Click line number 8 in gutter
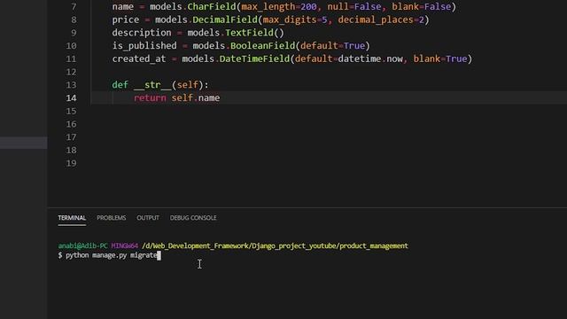 74,19
